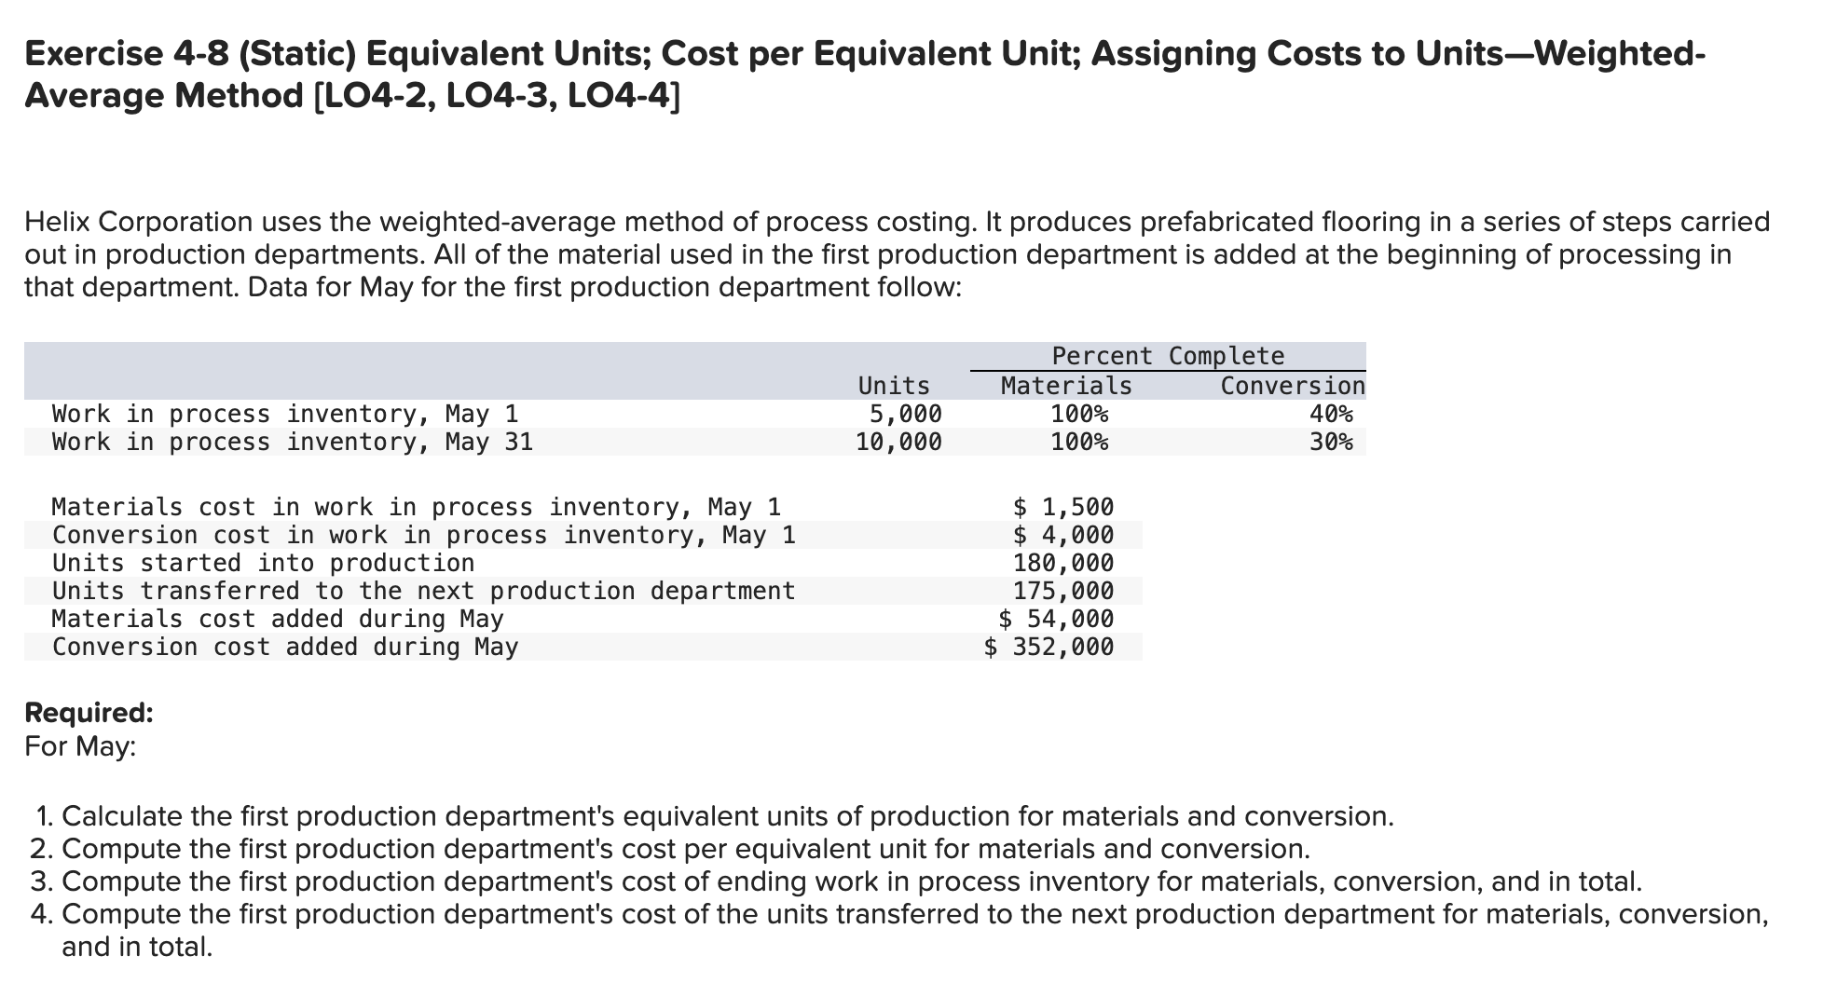This screenshot has height=997, width=1823.
Task: Click the Units started into production row
Action: pyautogui.click(x=263, y=562)
